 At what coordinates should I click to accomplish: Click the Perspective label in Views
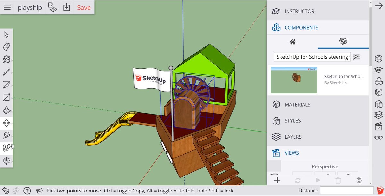(x=325, y=166)
